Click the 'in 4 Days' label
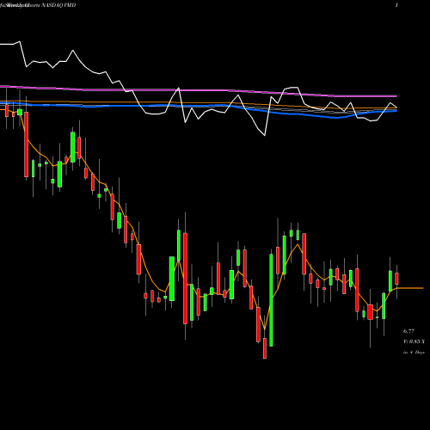The width and height of the screenshot is (430, 430). 414,353
